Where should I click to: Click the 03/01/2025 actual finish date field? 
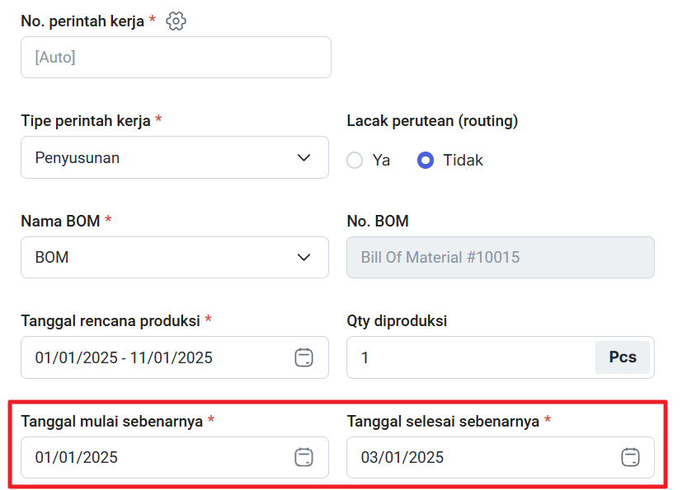tap(501, 457)
